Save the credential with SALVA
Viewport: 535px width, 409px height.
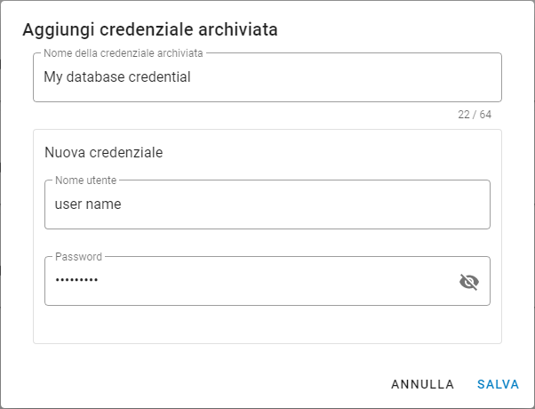tap(498, 385)
